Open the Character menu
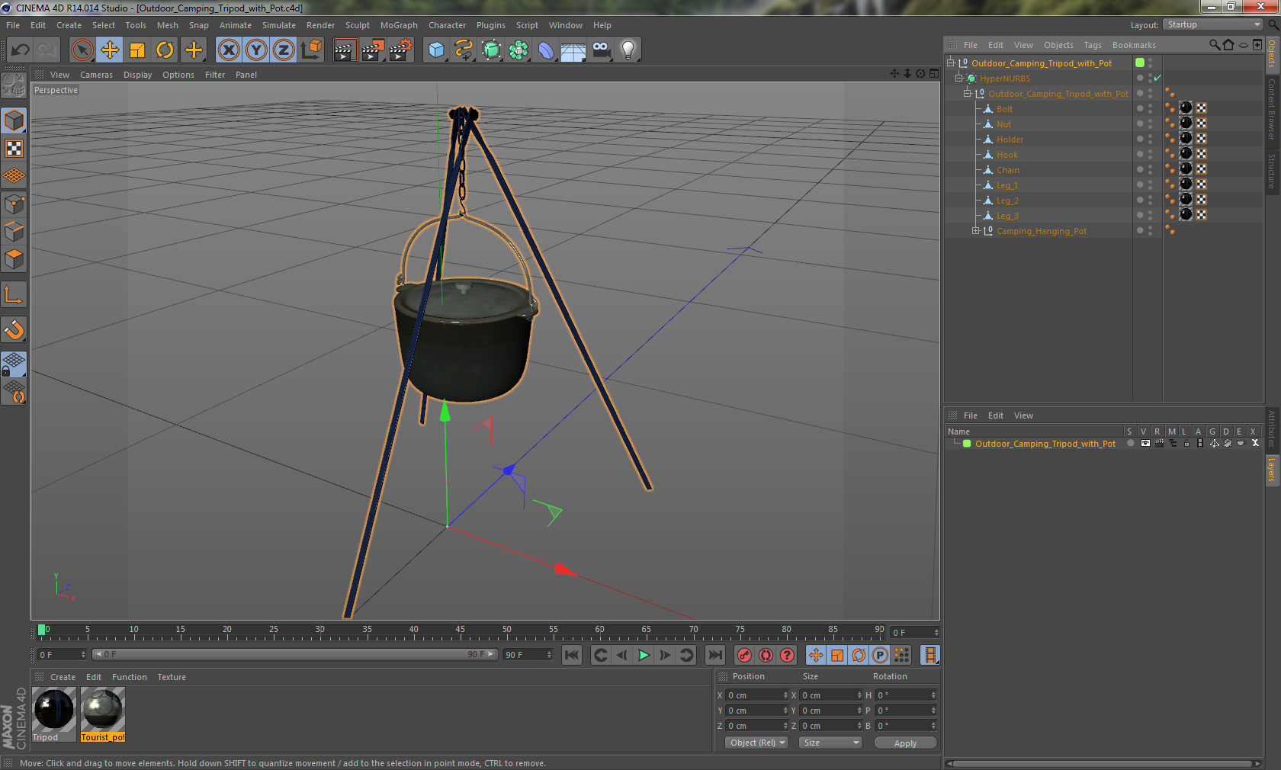Screen dimensions: 1281x770 pyautogui.click(x=447, y=25)
